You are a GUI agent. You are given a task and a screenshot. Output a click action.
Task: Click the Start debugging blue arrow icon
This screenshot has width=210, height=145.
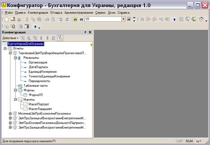(174, 19)
